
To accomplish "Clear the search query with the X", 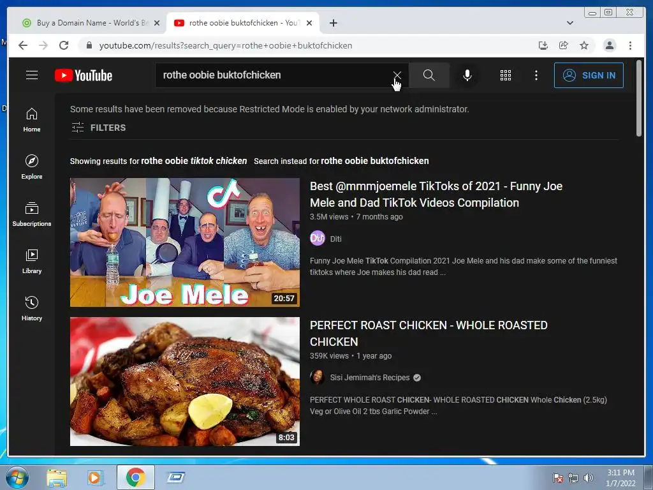I will pyautogui.click(x=397, y=75).
